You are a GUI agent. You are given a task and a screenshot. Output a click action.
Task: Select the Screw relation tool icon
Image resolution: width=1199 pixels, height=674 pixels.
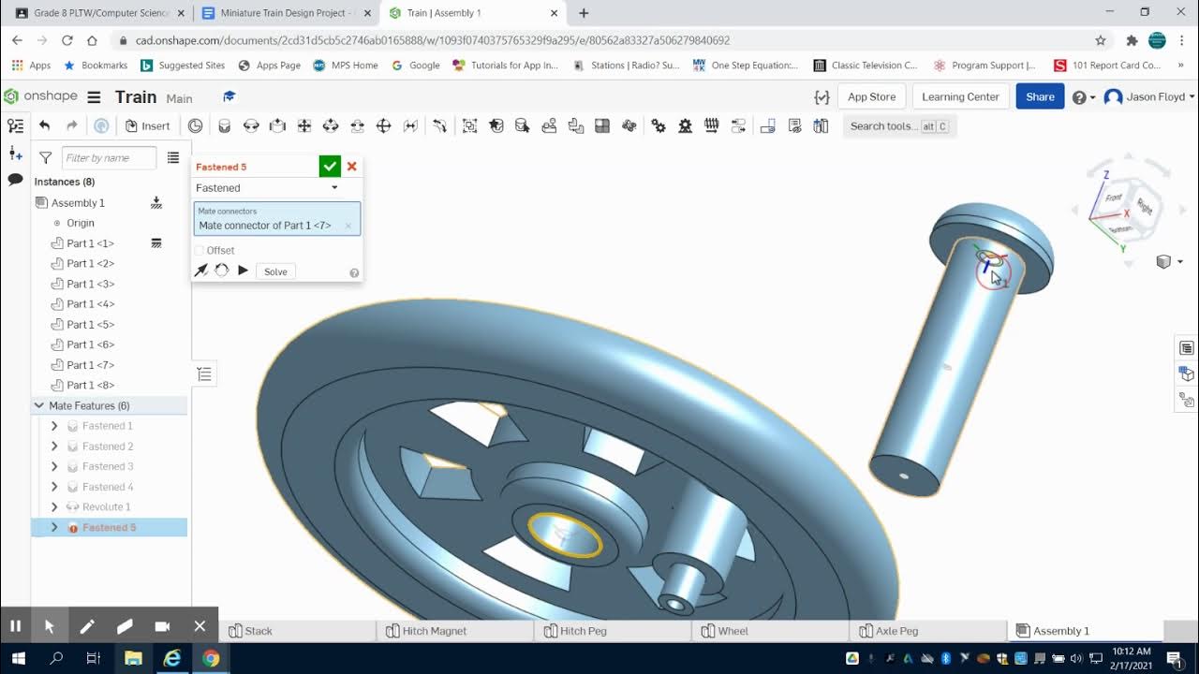pos(712,125)
